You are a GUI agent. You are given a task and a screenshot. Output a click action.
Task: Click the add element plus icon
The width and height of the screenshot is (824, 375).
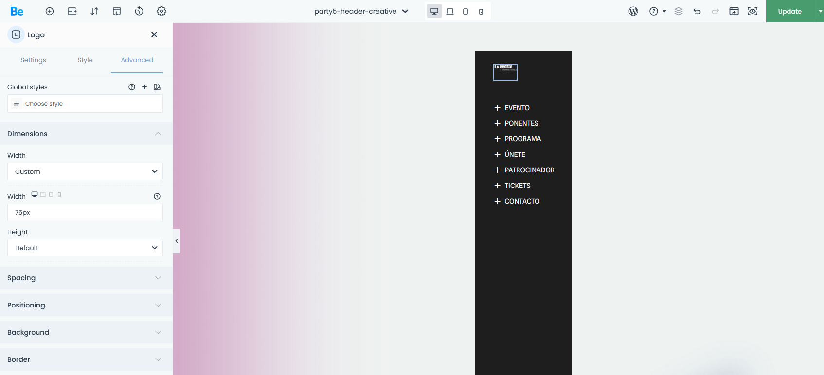(x=50, y=11)
